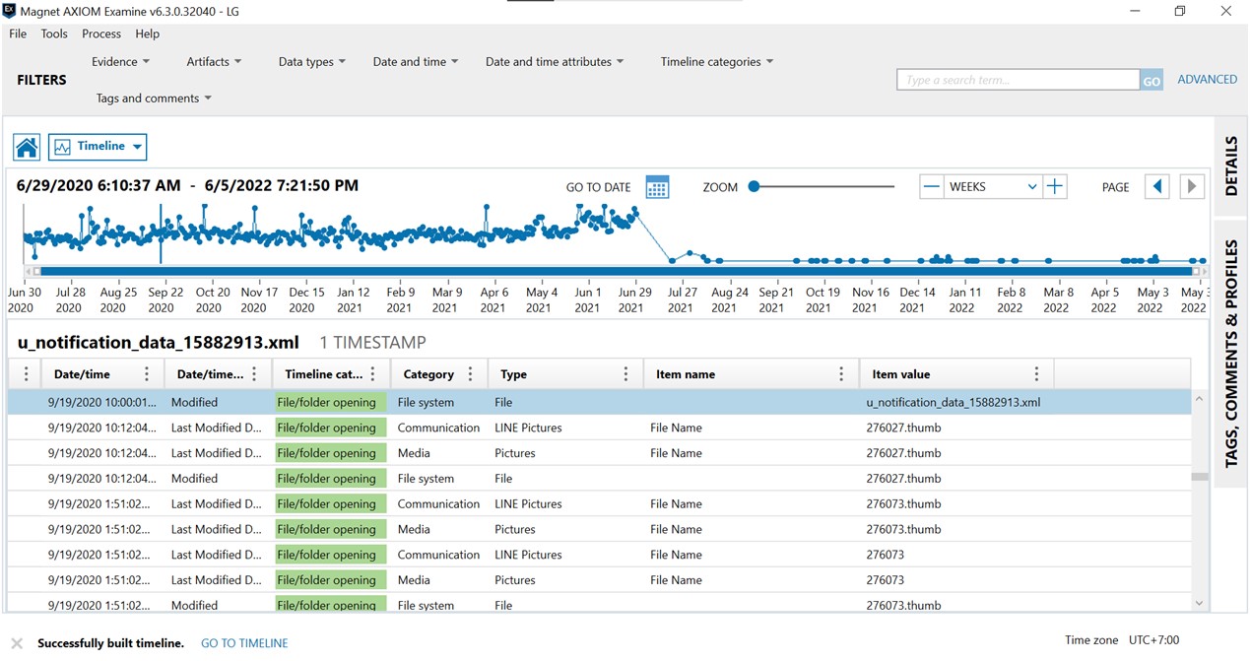1250x661 pixels.
Task: Zoom out using the minus icon
Action: tap(930, 186)
